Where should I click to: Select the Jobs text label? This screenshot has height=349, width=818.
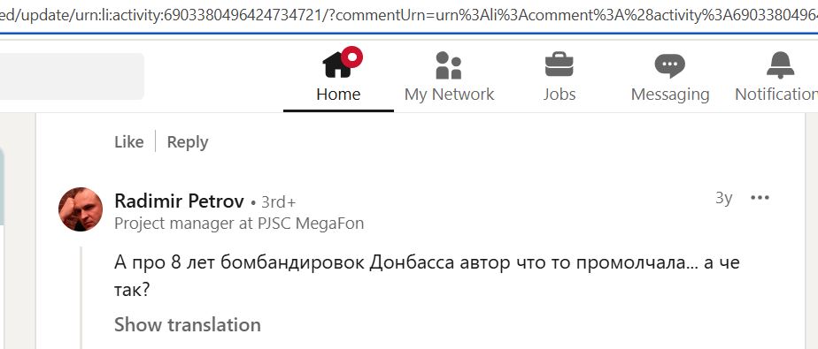coord(559,95)
